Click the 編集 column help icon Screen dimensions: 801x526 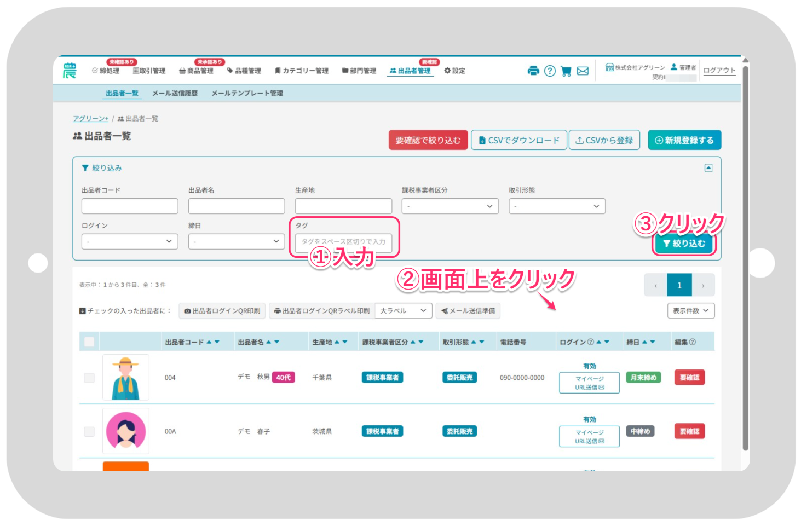(x=693, y=342)
